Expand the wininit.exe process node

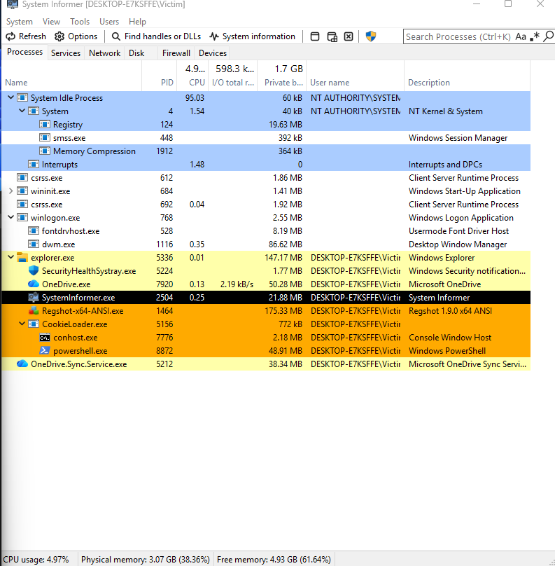point(10,191)
